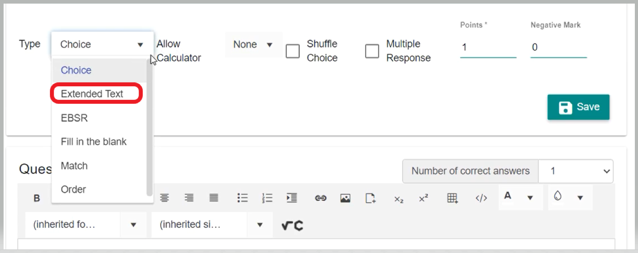Open the Allow Calculator dropdown set to None
This screenshot has height=253, width=638.
coord(253,44)
